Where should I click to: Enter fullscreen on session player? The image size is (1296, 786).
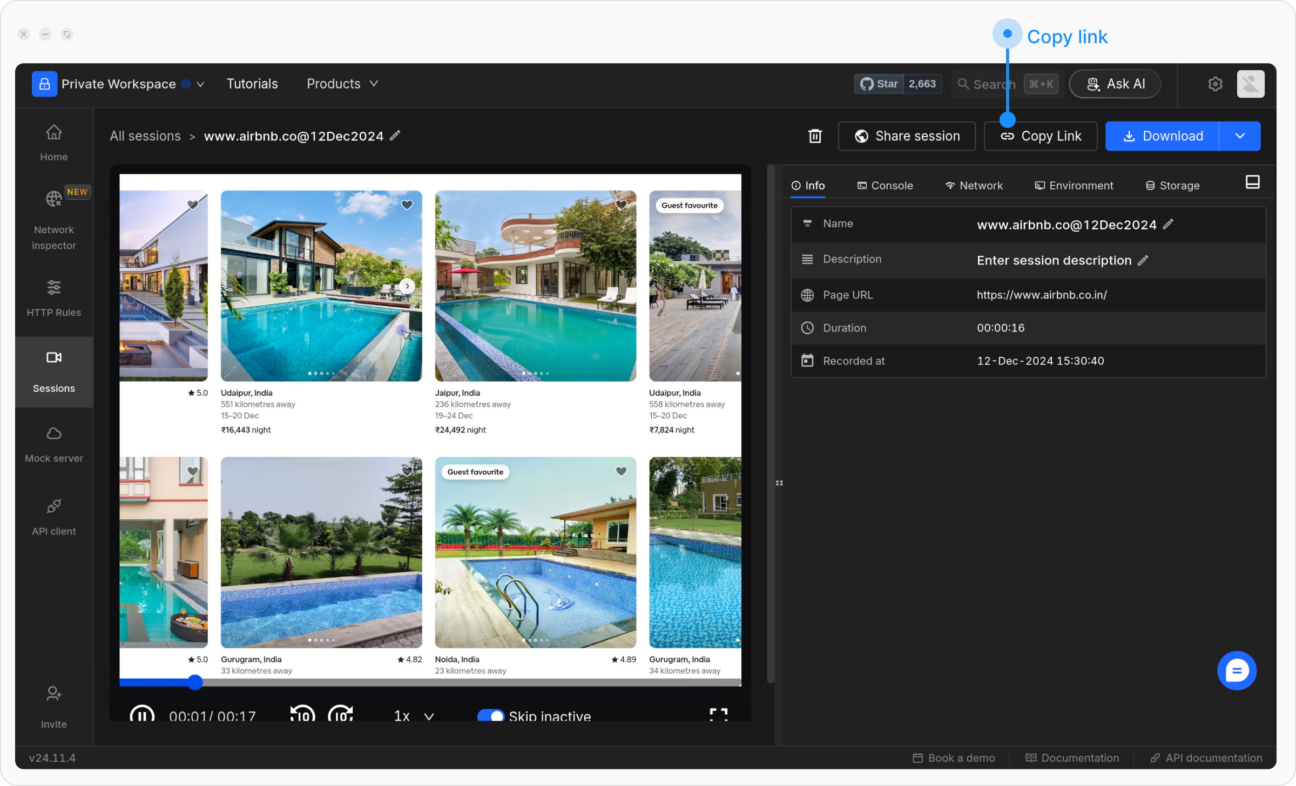[718, 715]
